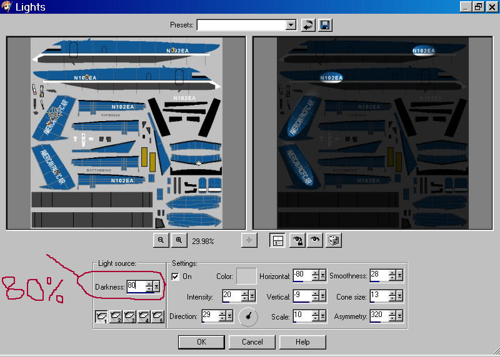The image size is (500, 357).
Task: Click the Scale spinner arrows
Action: point(316,316)
